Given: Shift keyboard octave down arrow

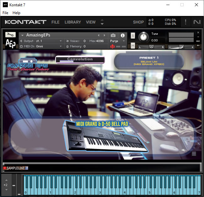Looking at the screenshot, I should [x=6, y=190].
